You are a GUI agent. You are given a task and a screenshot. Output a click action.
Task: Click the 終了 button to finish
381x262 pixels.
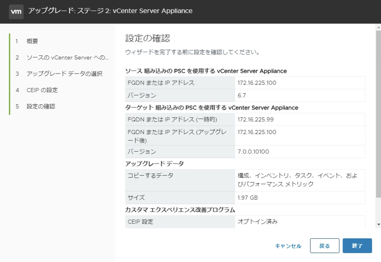pos(356,245)
